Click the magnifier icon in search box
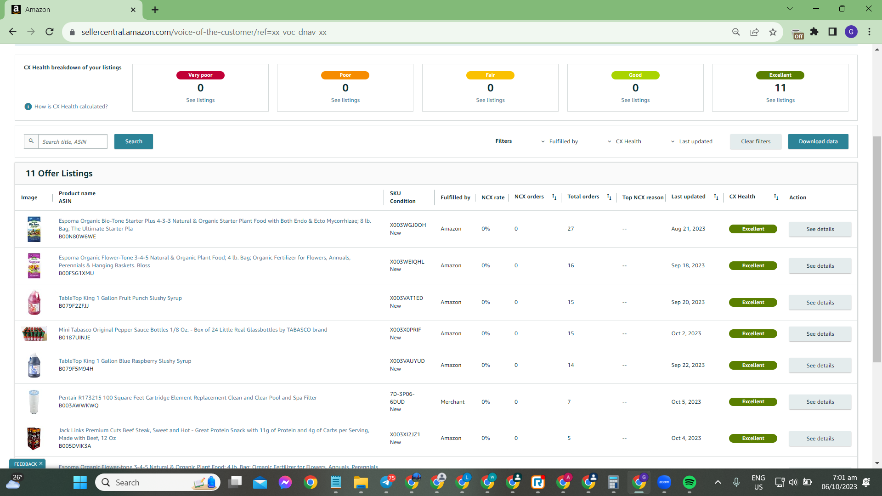Screen dimensions: 882x496 (x=31, y=141)
